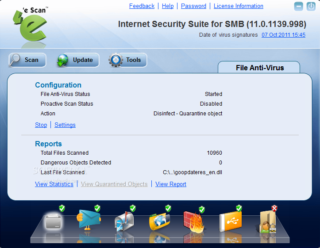
Task: Stop File Anti-Virus protection
Action: coord(41,125)
